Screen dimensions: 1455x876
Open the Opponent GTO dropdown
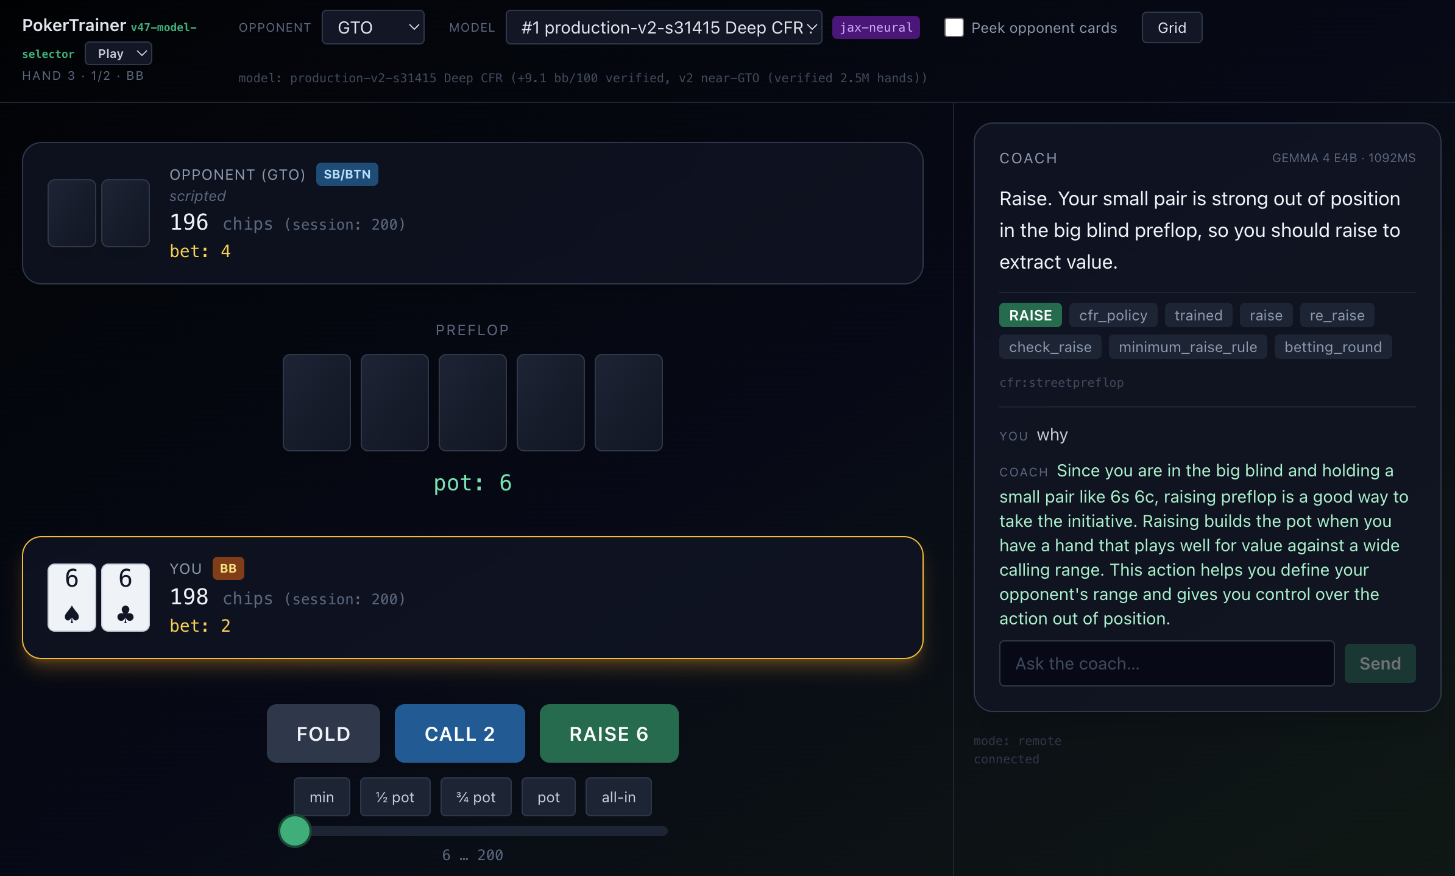tap(373, 27)
